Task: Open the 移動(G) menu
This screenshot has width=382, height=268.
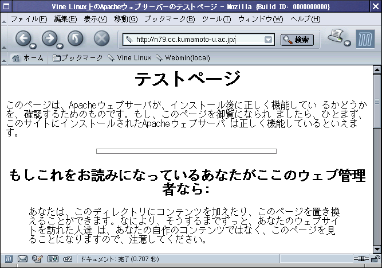Action: pos(126,19)
